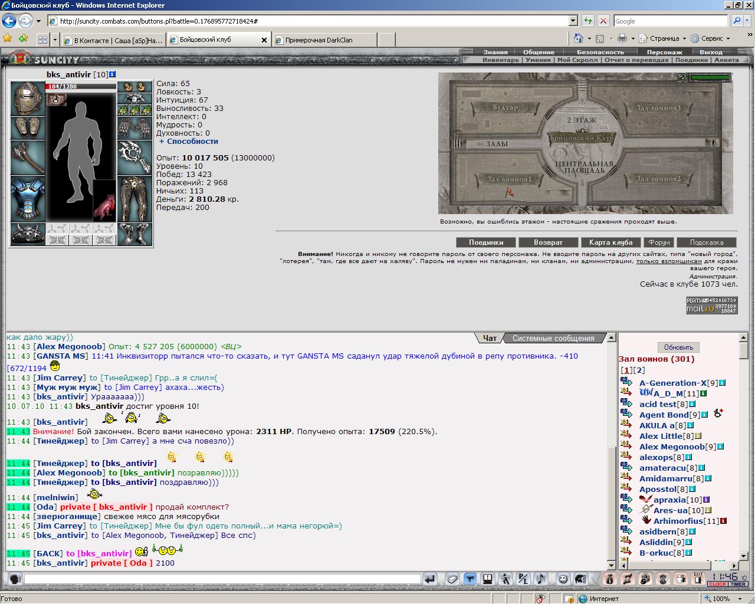The image size is (755, 604).
Task: Open the Сервис dropdown menu
Action: [711, 38]
